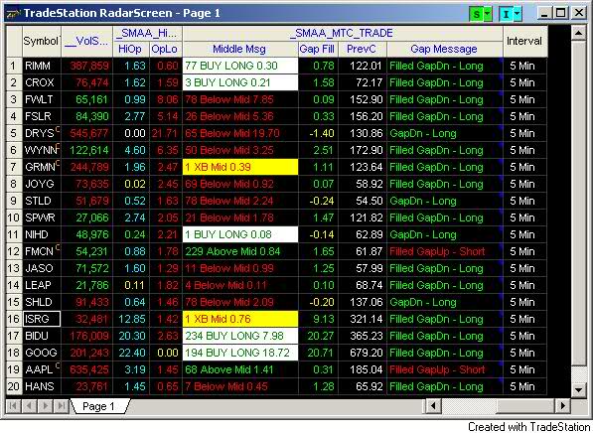
Task: Click the cyan I interval link button
Action: (x=506, y=14)
